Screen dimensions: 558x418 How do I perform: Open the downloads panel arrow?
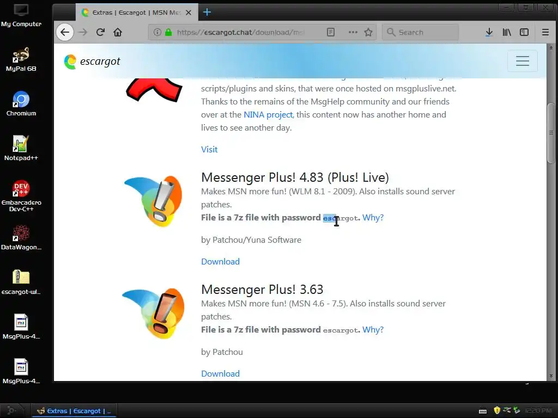pyautogui.click(x=489, y=32)
